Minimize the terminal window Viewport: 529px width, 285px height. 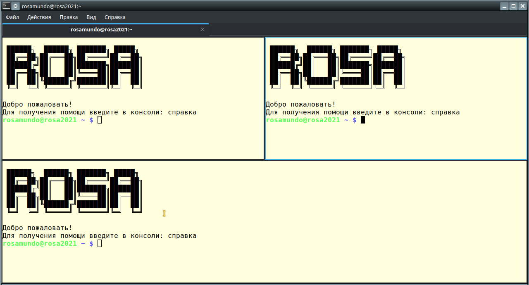tap(505, 6)
